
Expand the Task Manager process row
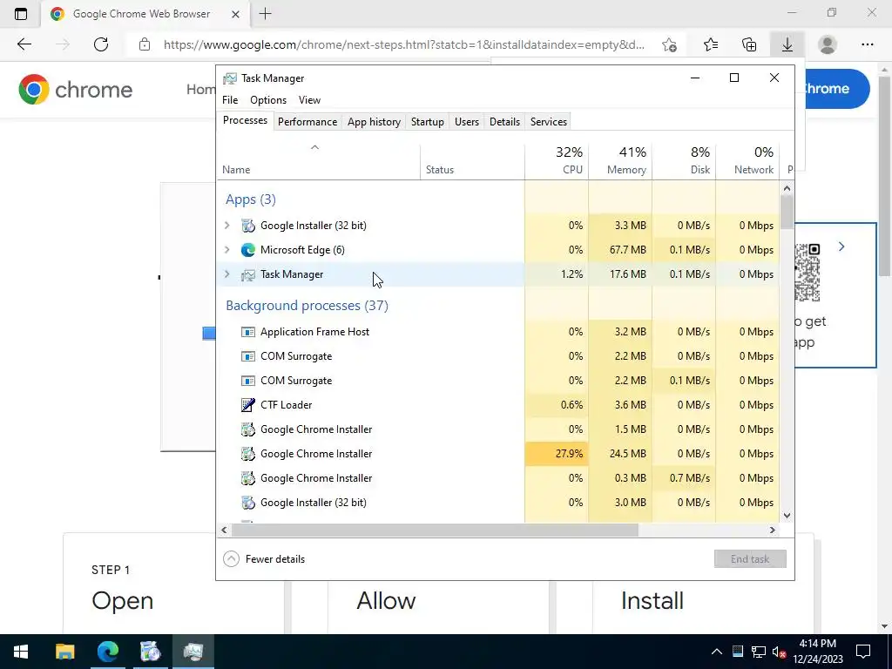(227, 274)
